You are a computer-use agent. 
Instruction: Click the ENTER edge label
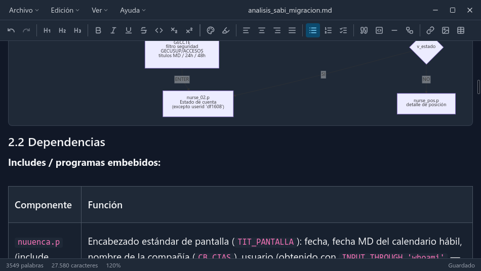tap(182, 79)
